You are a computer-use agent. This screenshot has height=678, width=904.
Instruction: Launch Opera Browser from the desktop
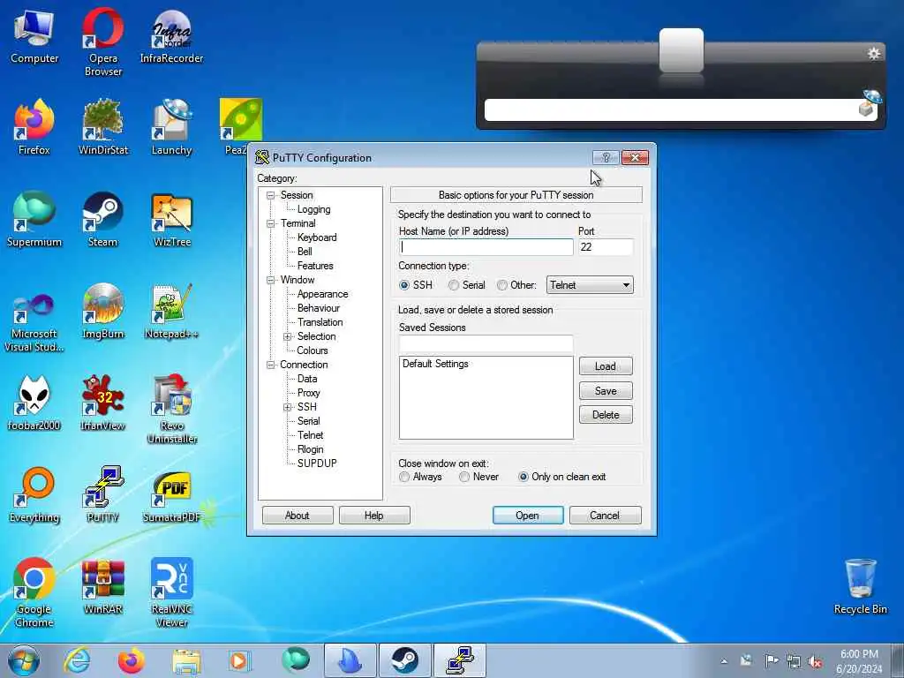tap(102, 42)
